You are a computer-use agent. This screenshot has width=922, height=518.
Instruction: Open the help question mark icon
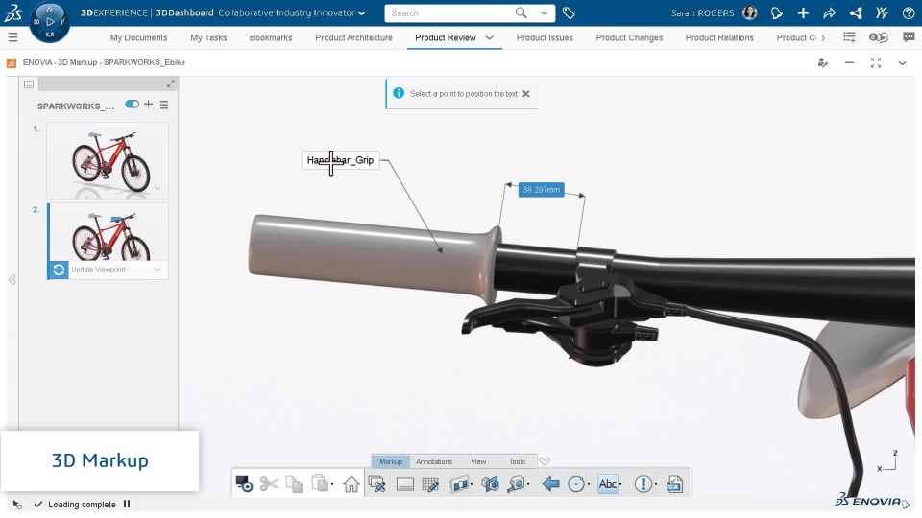(x=909, y=12)
